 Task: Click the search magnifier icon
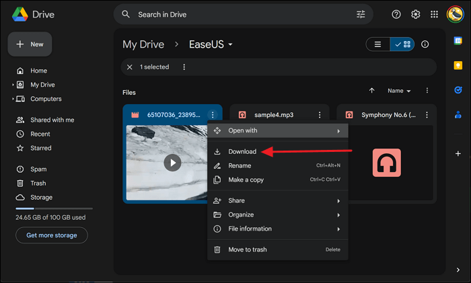pos(126,14)
